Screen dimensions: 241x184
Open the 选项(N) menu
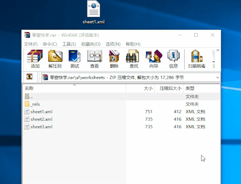pyautogui.click(x=113, y=44)
